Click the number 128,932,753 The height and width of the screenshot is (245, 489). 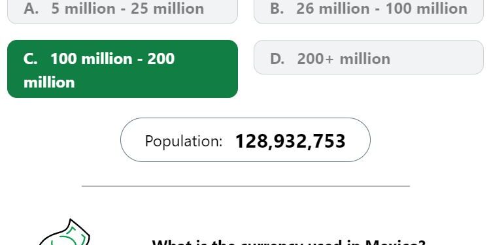click(290, 141)
